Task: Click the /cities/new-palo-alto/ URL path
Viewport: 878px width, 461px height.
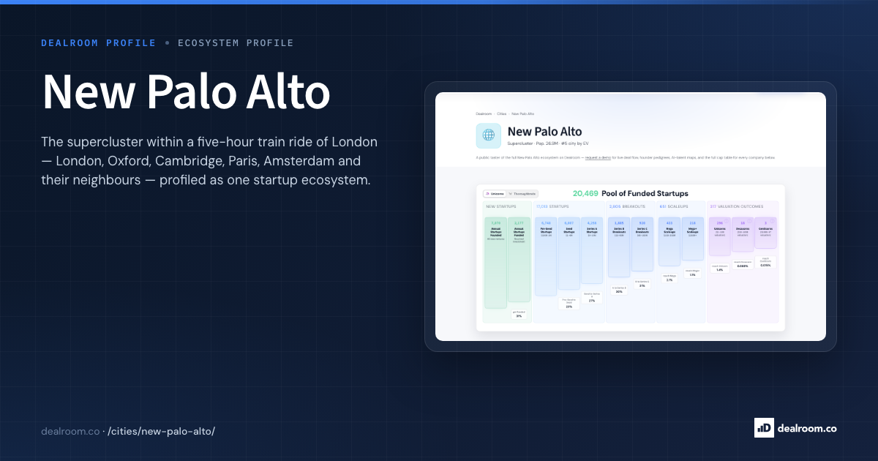Action: pos(161,431)
